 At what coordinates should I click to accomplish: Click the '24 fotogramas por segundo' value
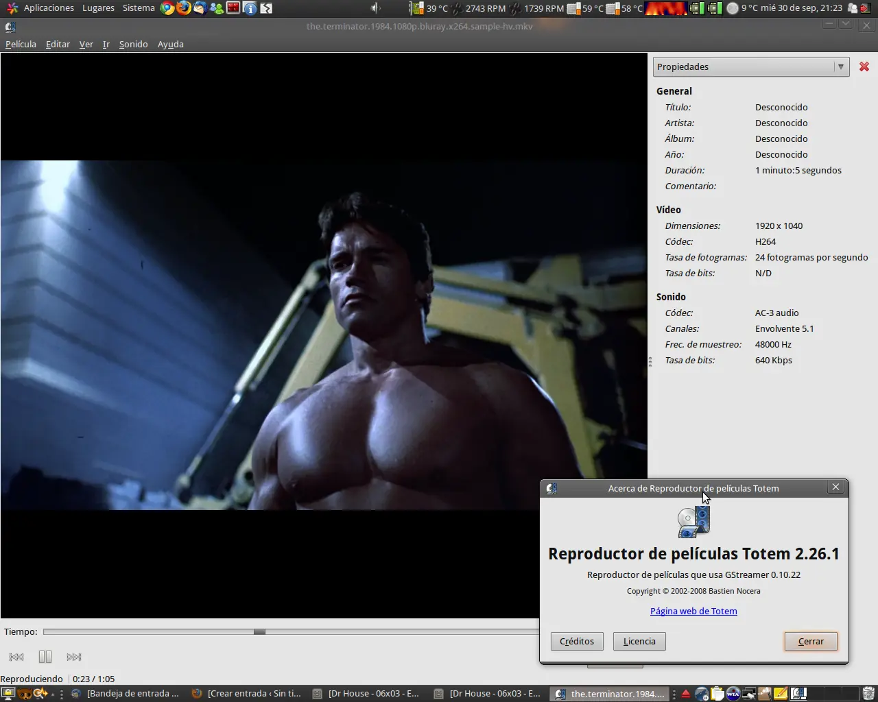click(x=811, y=257)
